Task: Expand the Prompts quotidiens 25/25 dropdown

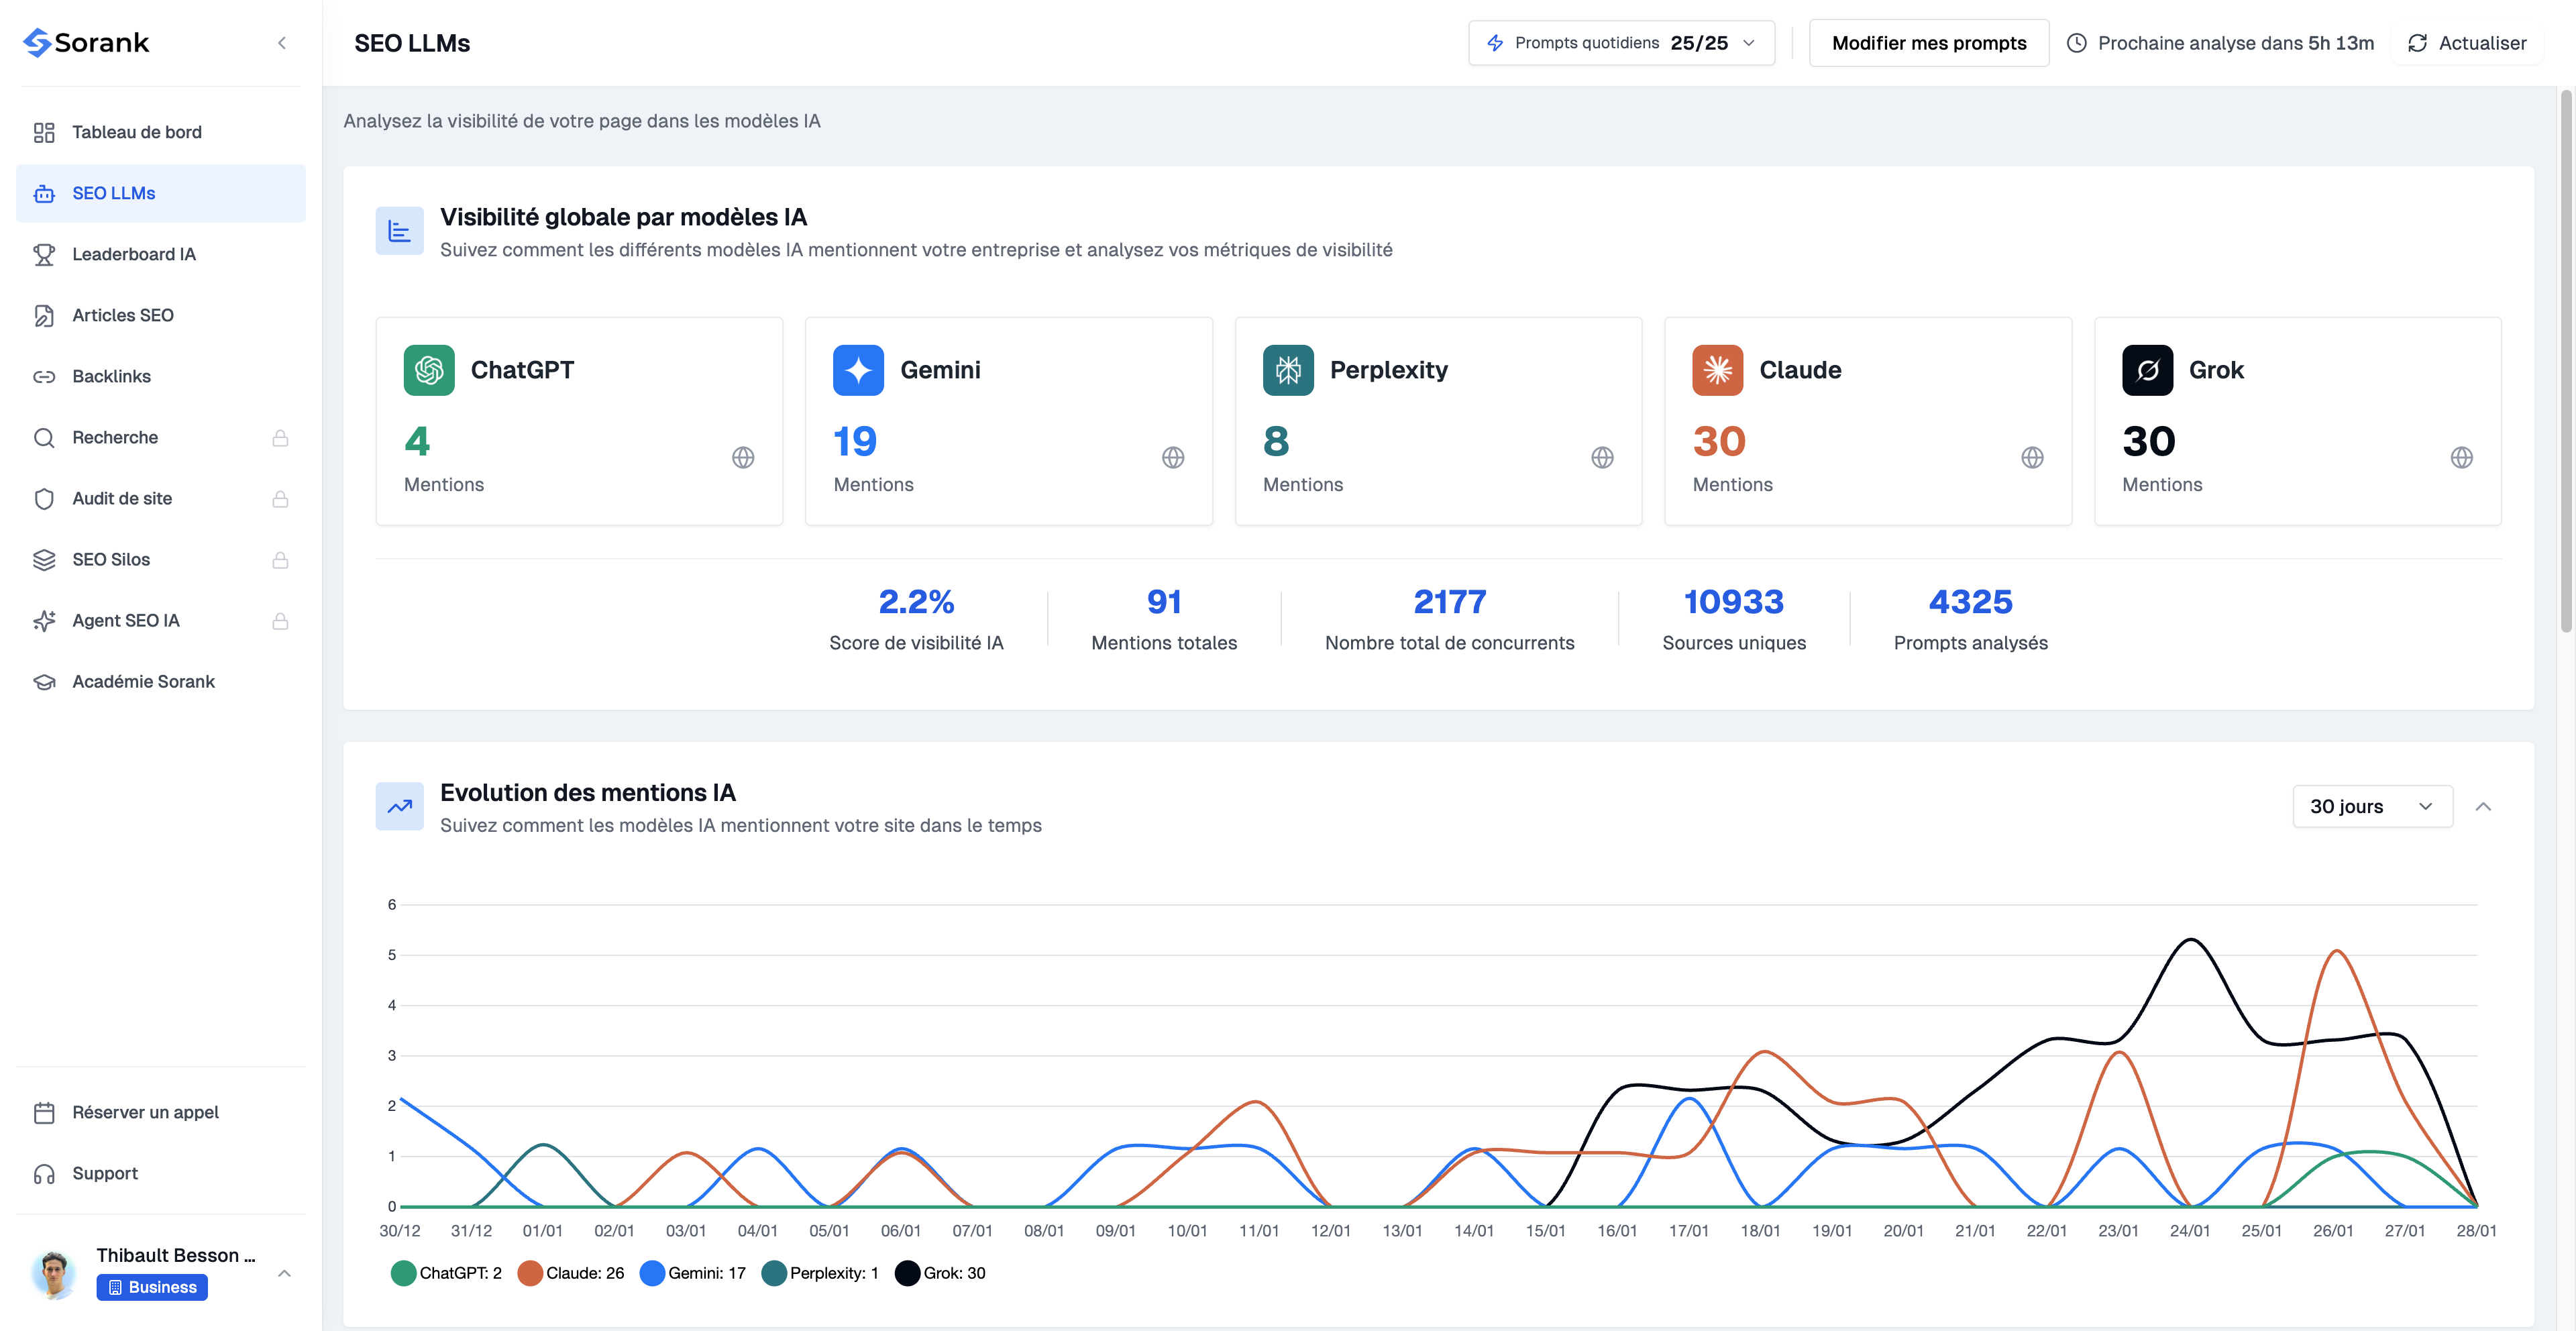Action: coord(1621,43)
